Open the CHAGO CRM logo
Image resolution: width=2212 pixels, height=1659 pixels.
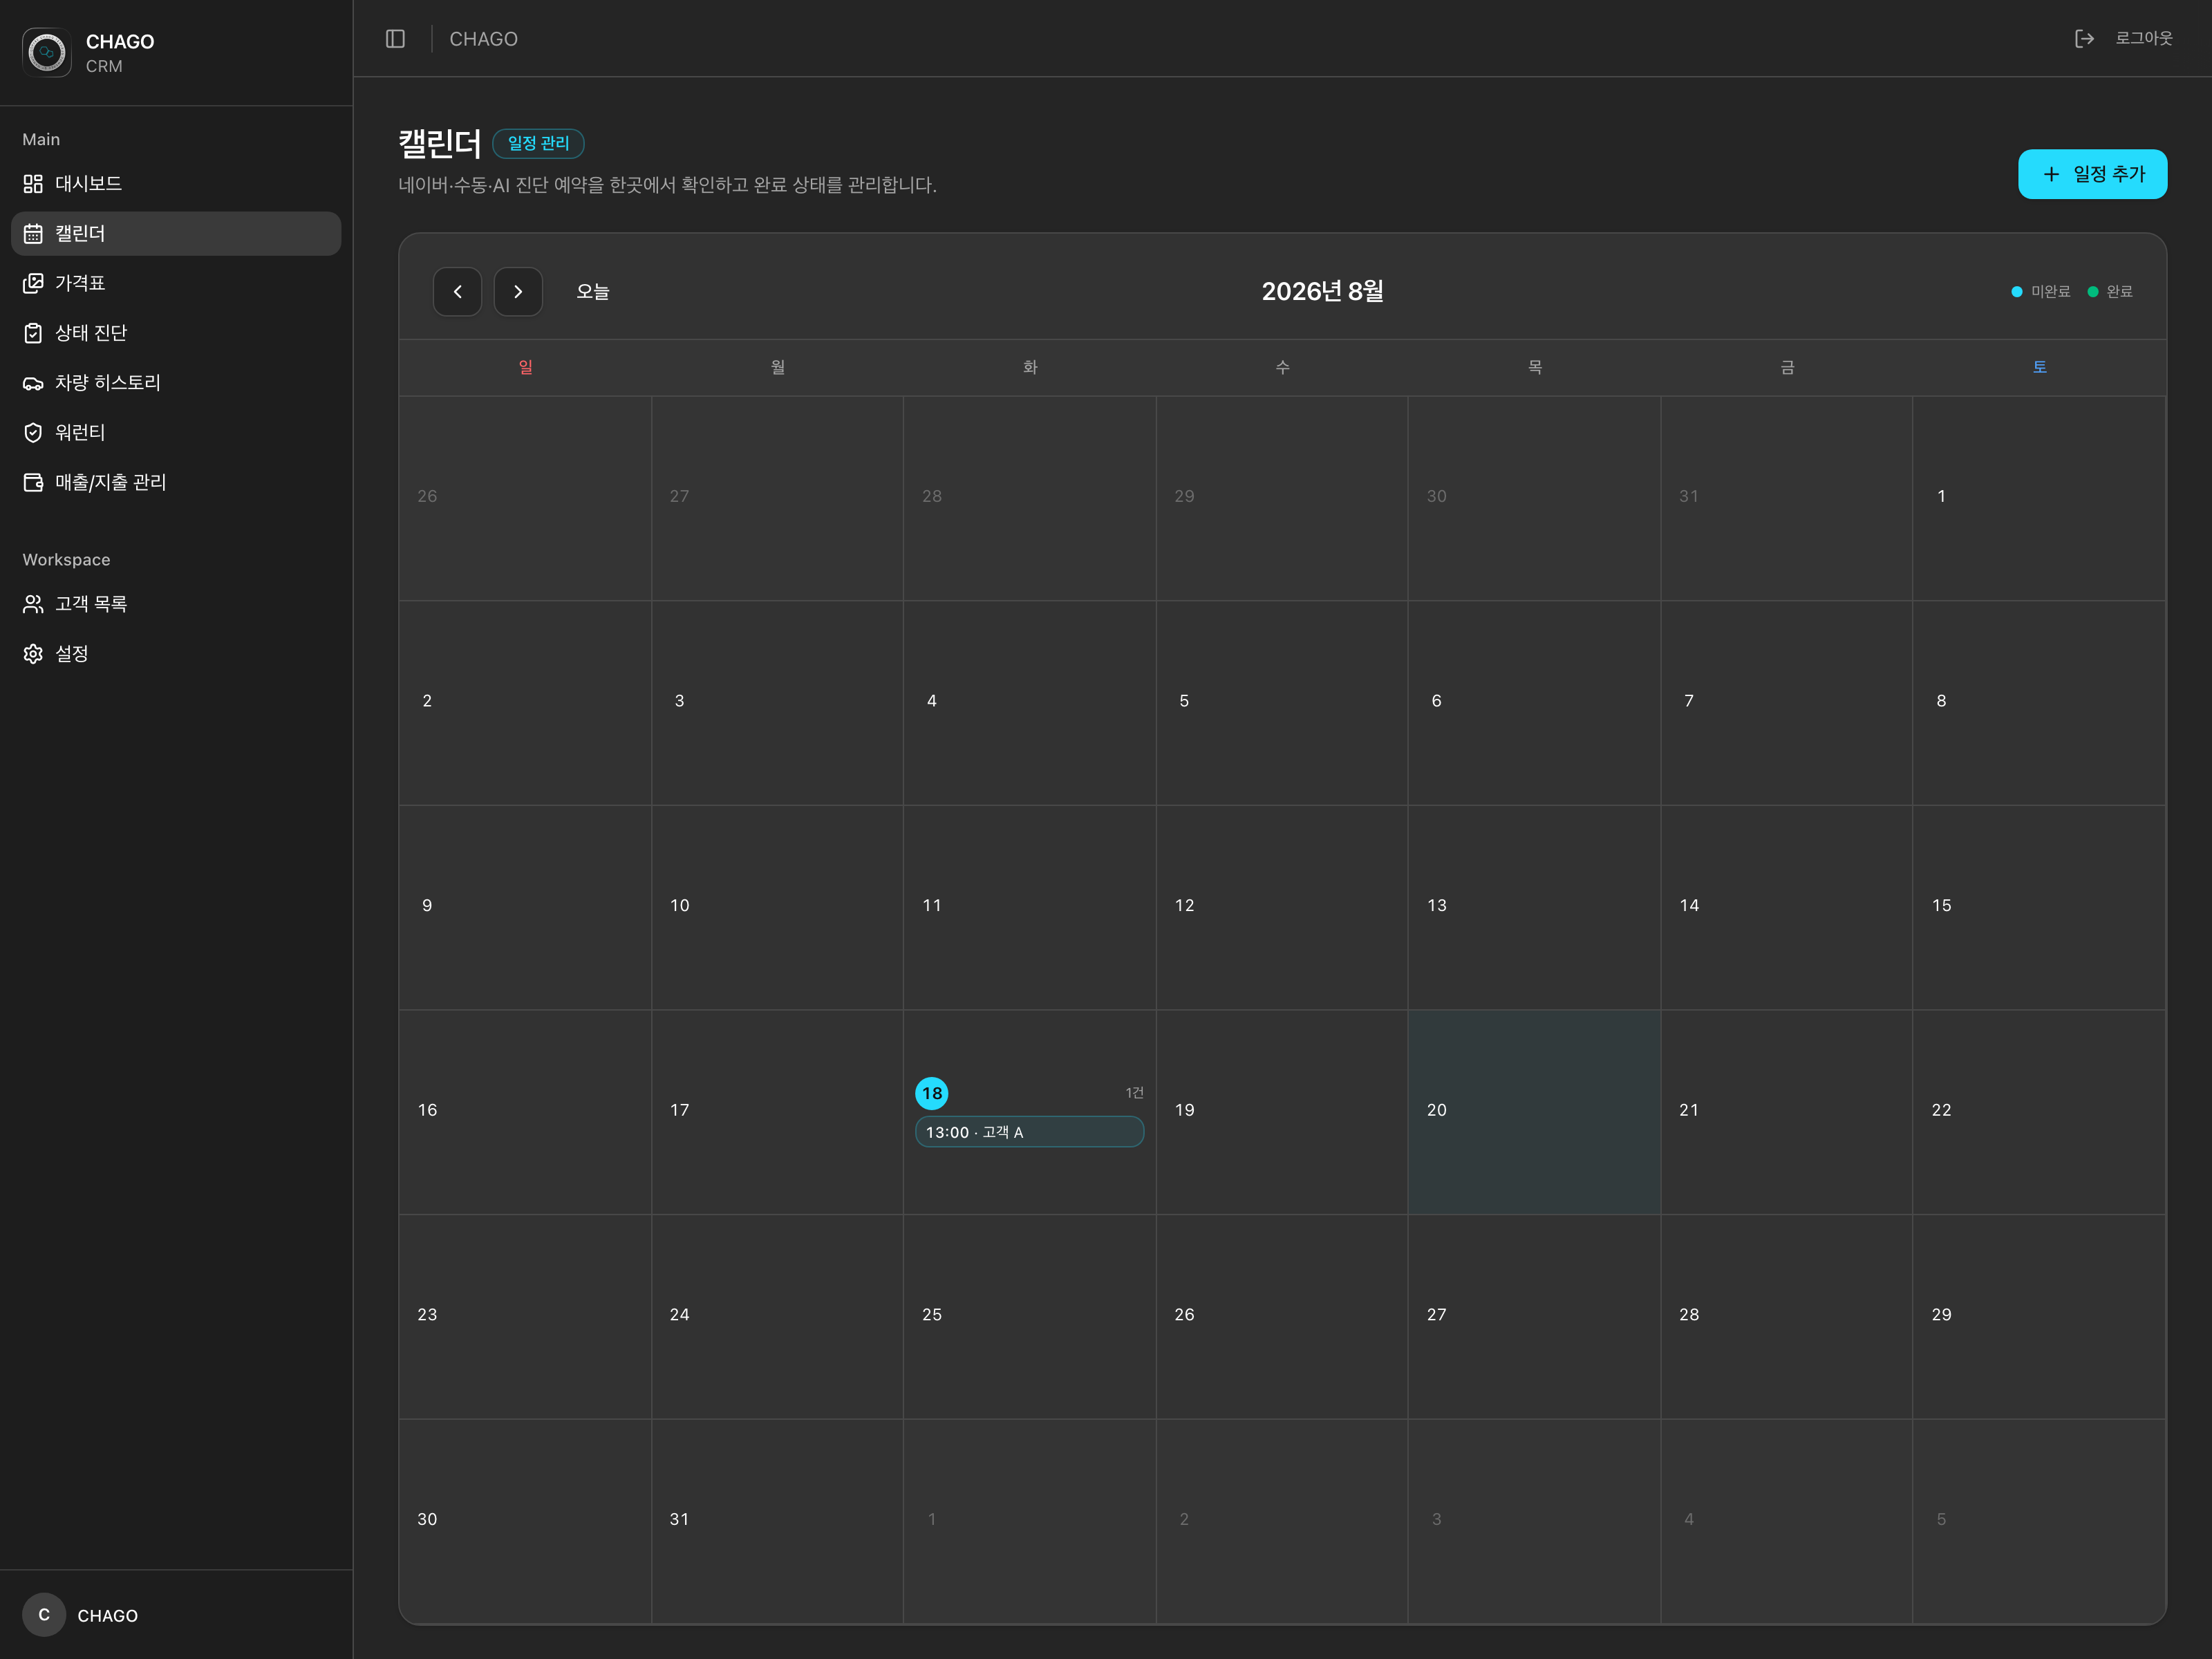(47, 52)
